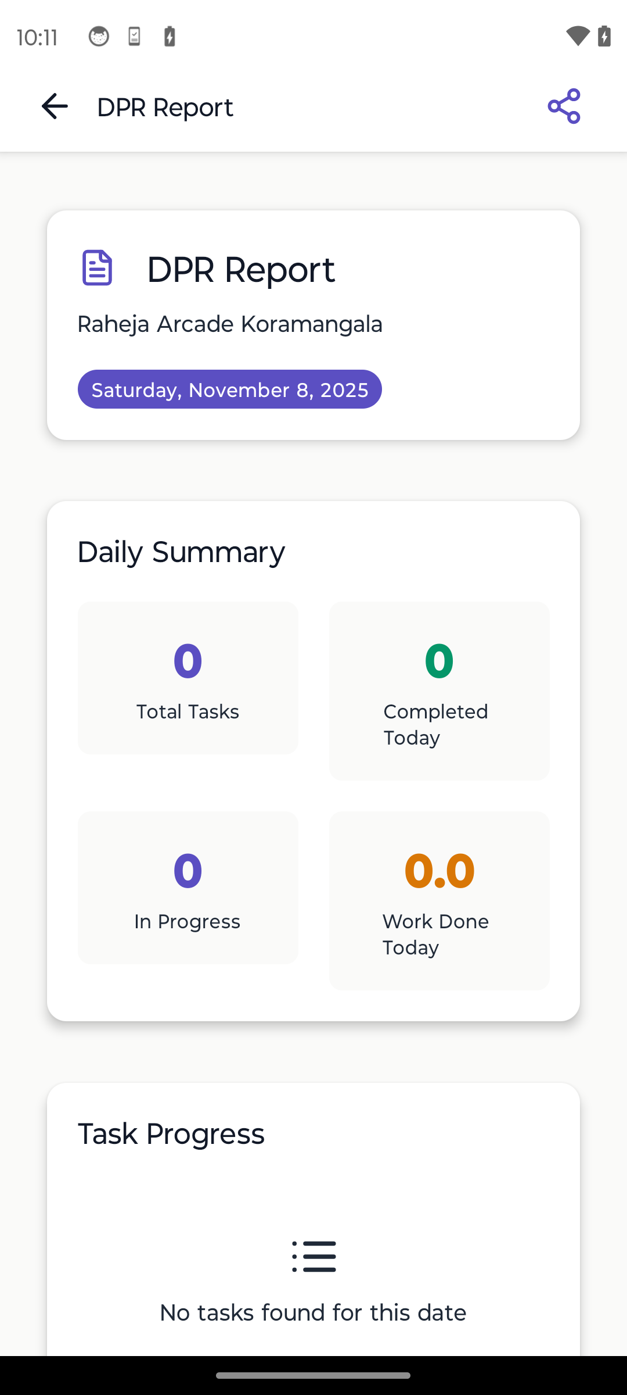Select the Work Done Today tile
The image size is (627, 1395).
(x=439, y=900)
